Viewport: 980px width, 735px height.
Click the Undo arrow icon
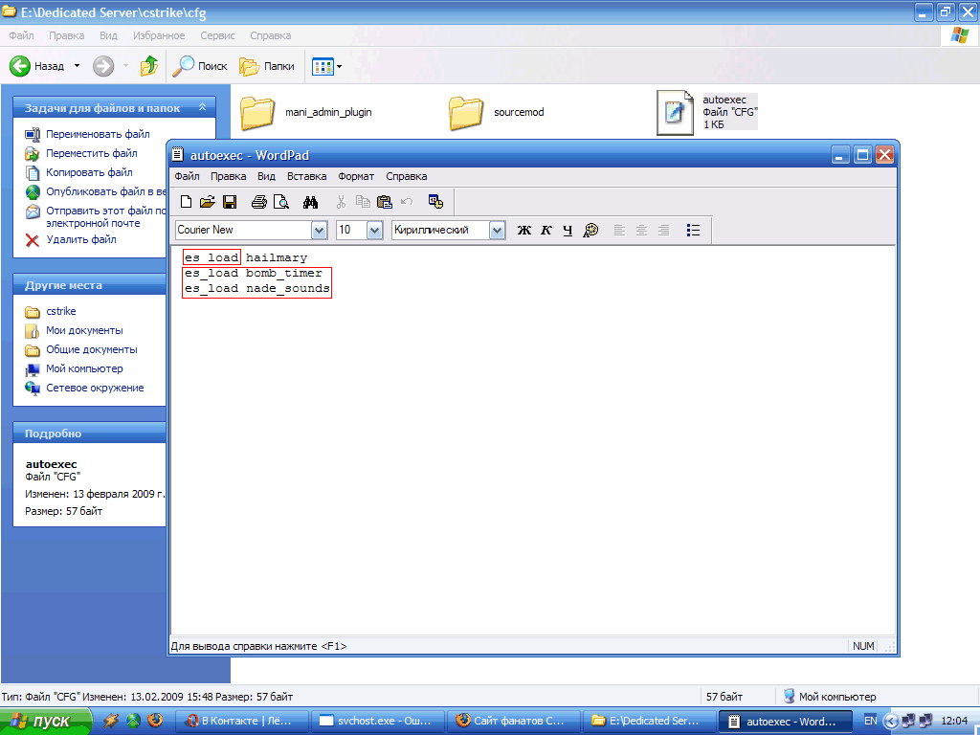407,201
